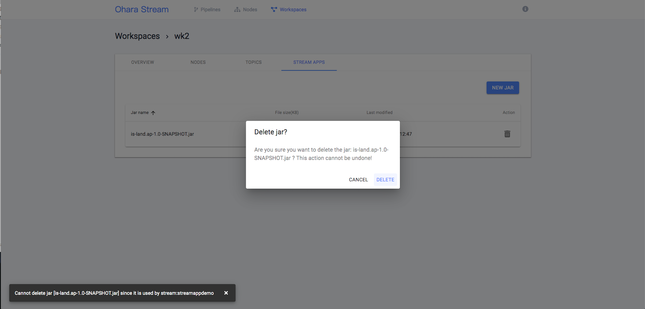Open the Pipelines nav link

click(x=207, y=10)
